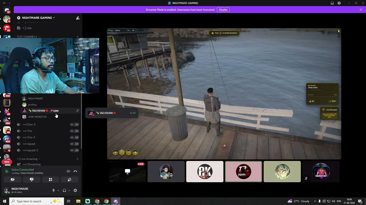Open weather widget showing 27°C Cloudy
Viewport: 366px width, 205px height.
[298, 201]
